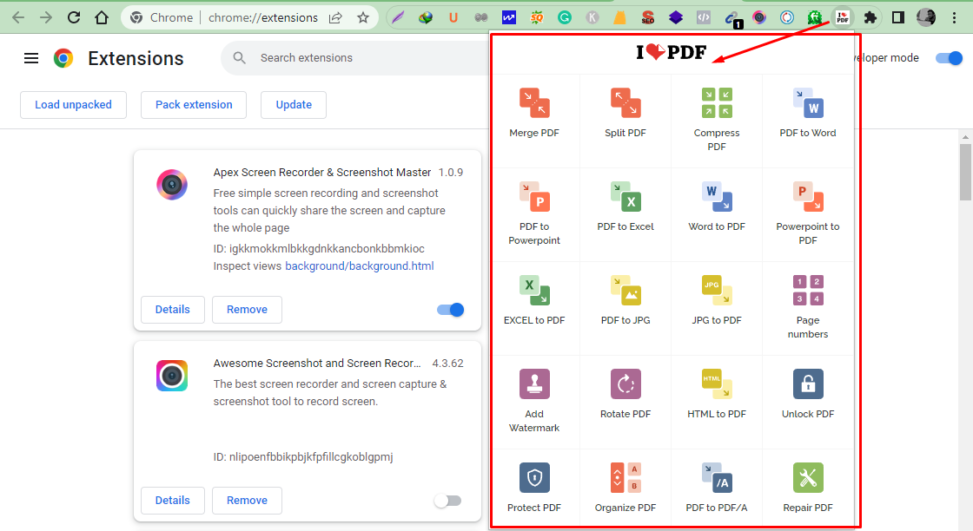Click the Update button
The height and width of the screenshot is (531, 973).
(x=294, y=105)
